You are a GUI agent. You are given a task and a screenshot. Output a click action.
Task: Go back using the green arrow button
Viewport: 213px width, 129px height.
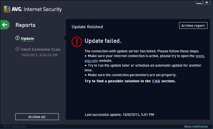coord(5,25)
